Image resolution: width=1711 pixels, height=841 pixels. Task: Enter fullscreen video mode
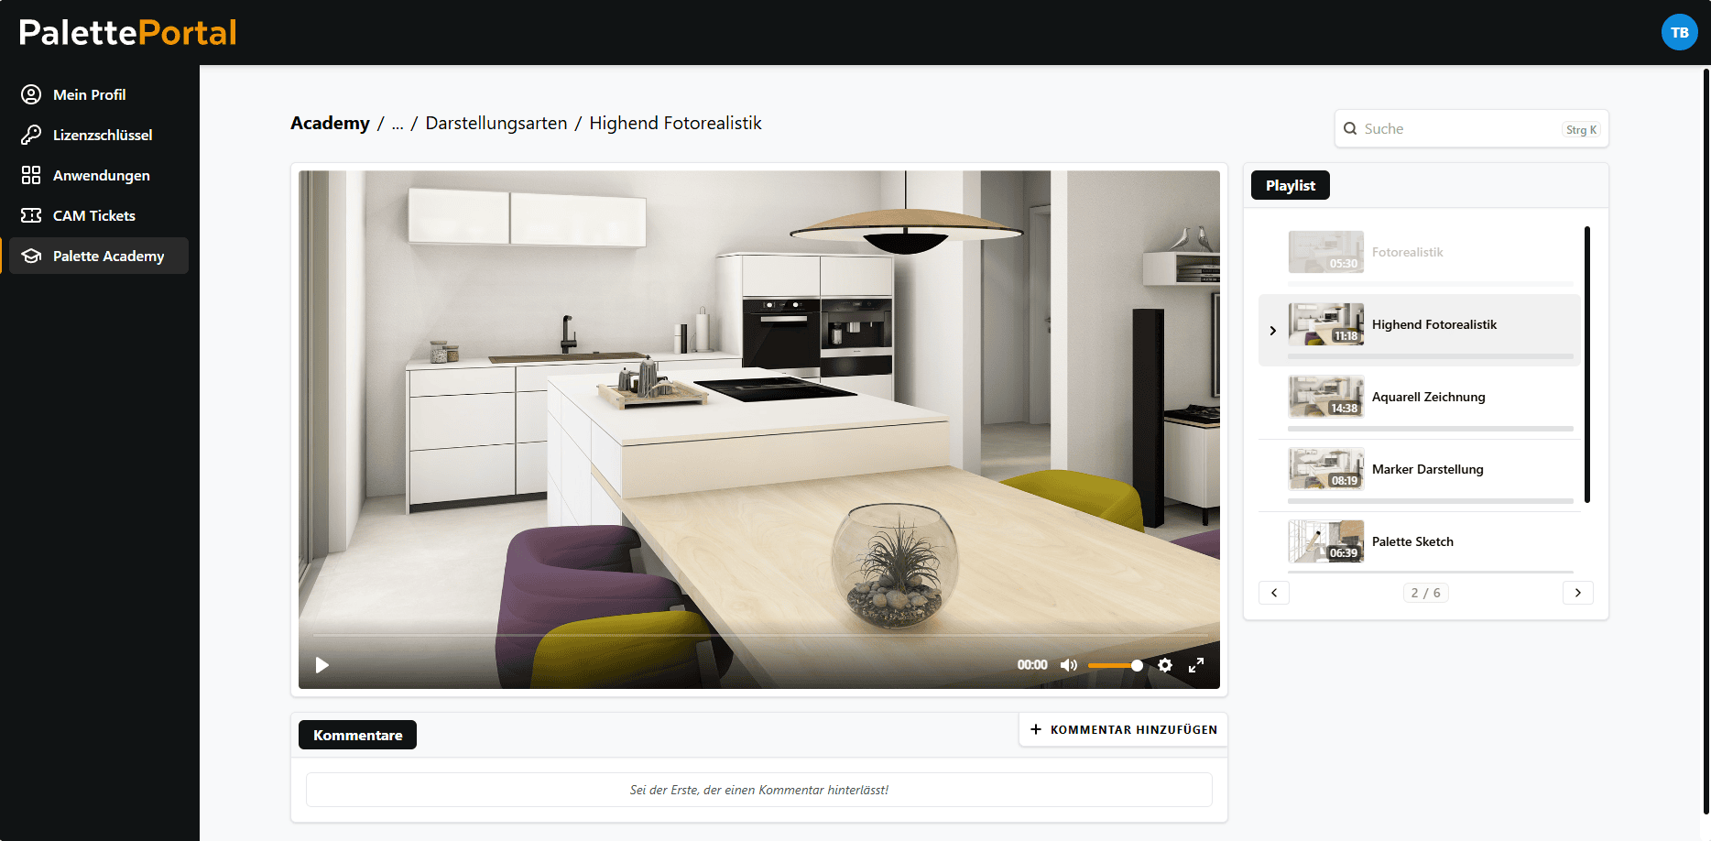click(1196, 665)
